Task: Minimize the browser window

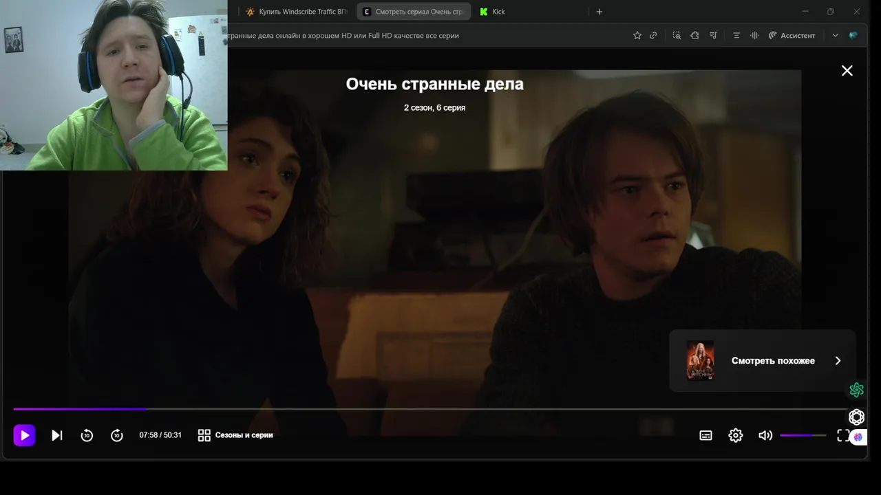Action: coord(805,12)
